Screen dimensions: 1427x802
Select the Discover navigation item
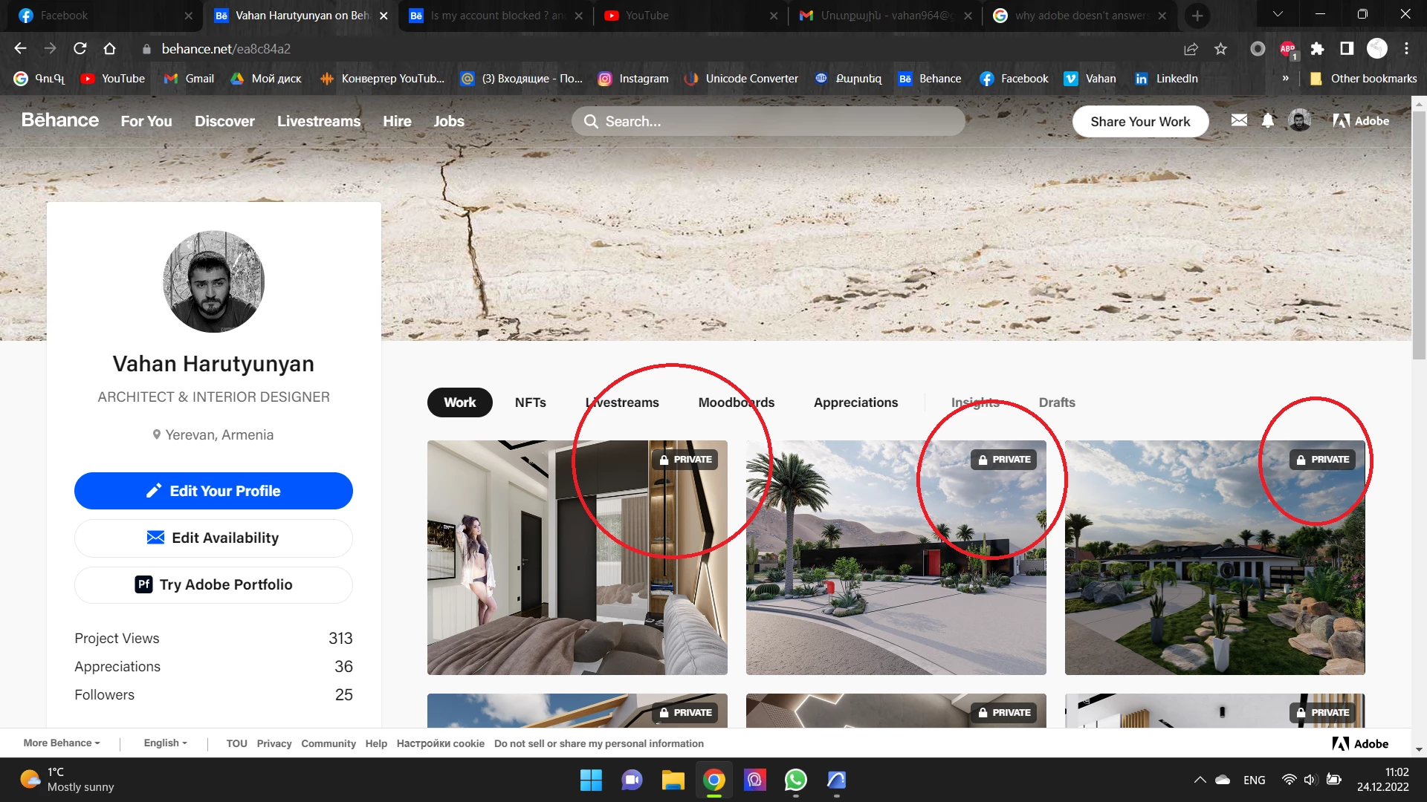(x=224, y=121)
